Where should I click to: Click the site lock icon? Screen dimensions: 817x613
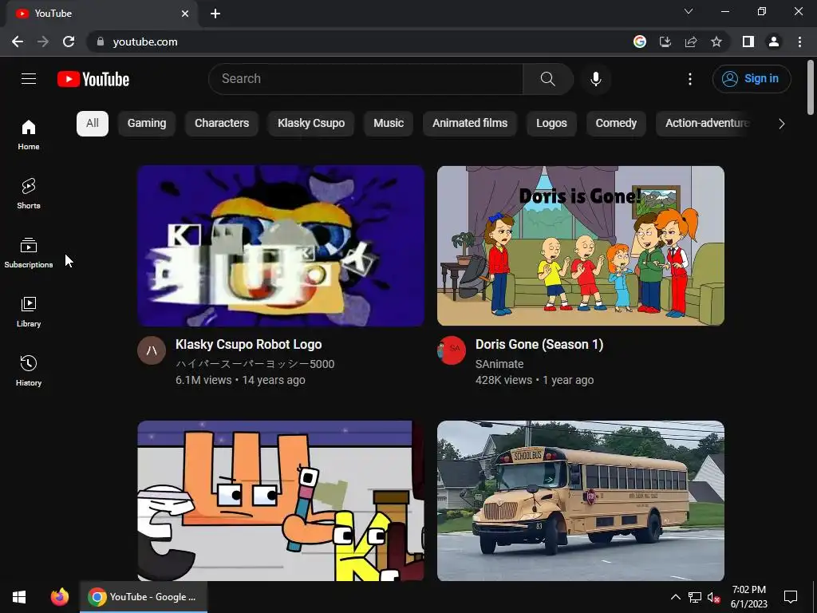[100, 42]
